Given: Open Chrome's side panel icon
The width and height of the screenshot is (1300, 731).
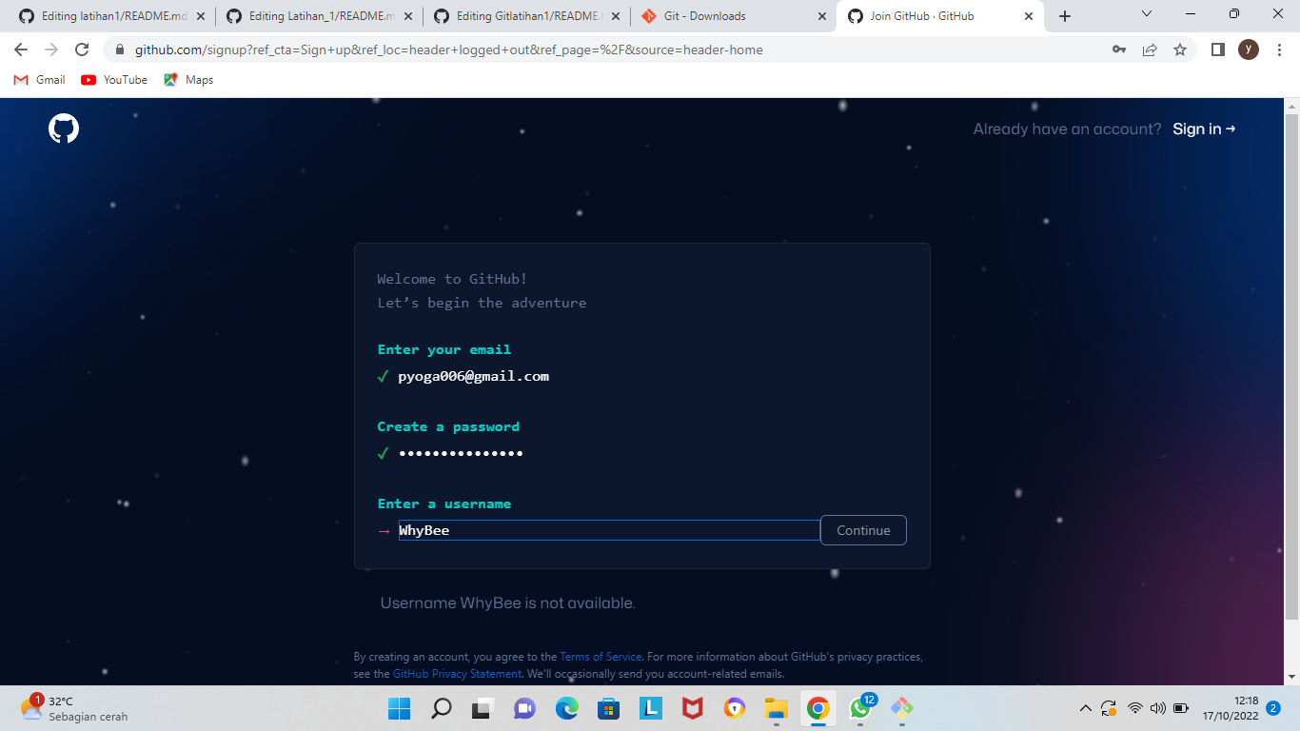Looking at the screenshot, I should coord(1217,49).
